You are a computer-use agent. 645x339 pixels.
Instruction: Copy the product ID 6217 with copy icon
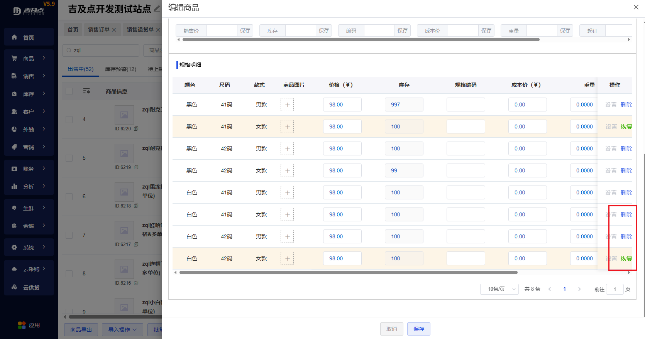[x=136, y=245]
